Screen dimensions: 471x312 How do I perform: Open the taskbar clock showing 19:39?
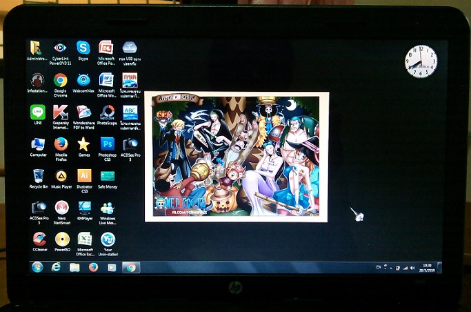tap(427, 268)
